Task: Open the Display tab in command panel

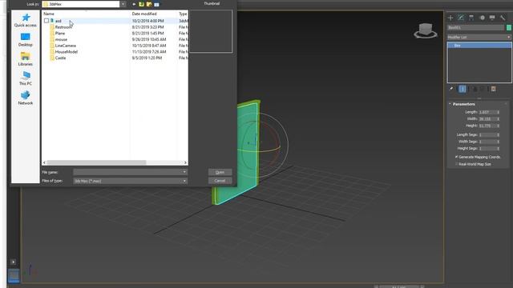Action: click(492, 18)
